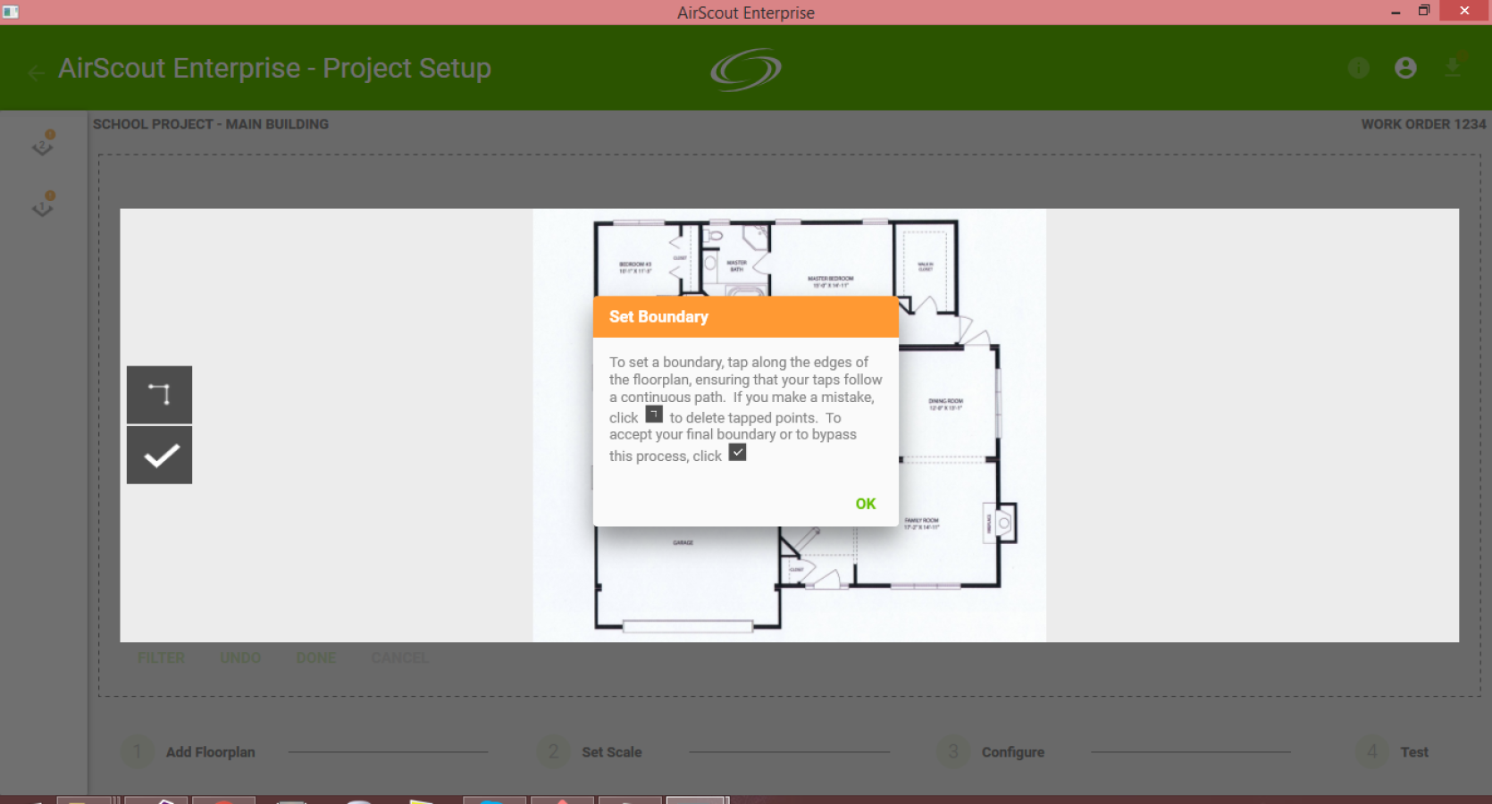Click the UNDO button
Image resolution: width=1492 pixels, height=804 pixels.
click(x=240, y=657)
